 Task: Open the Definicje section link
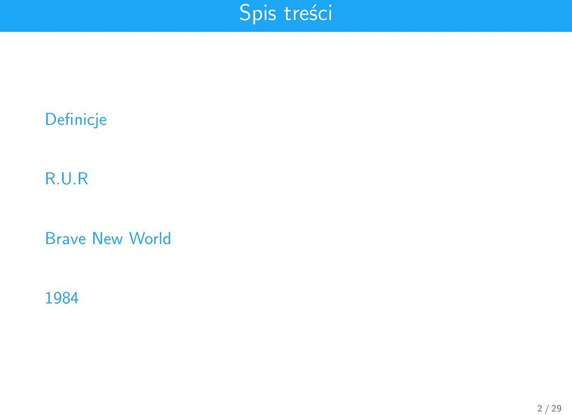[76, 120]
